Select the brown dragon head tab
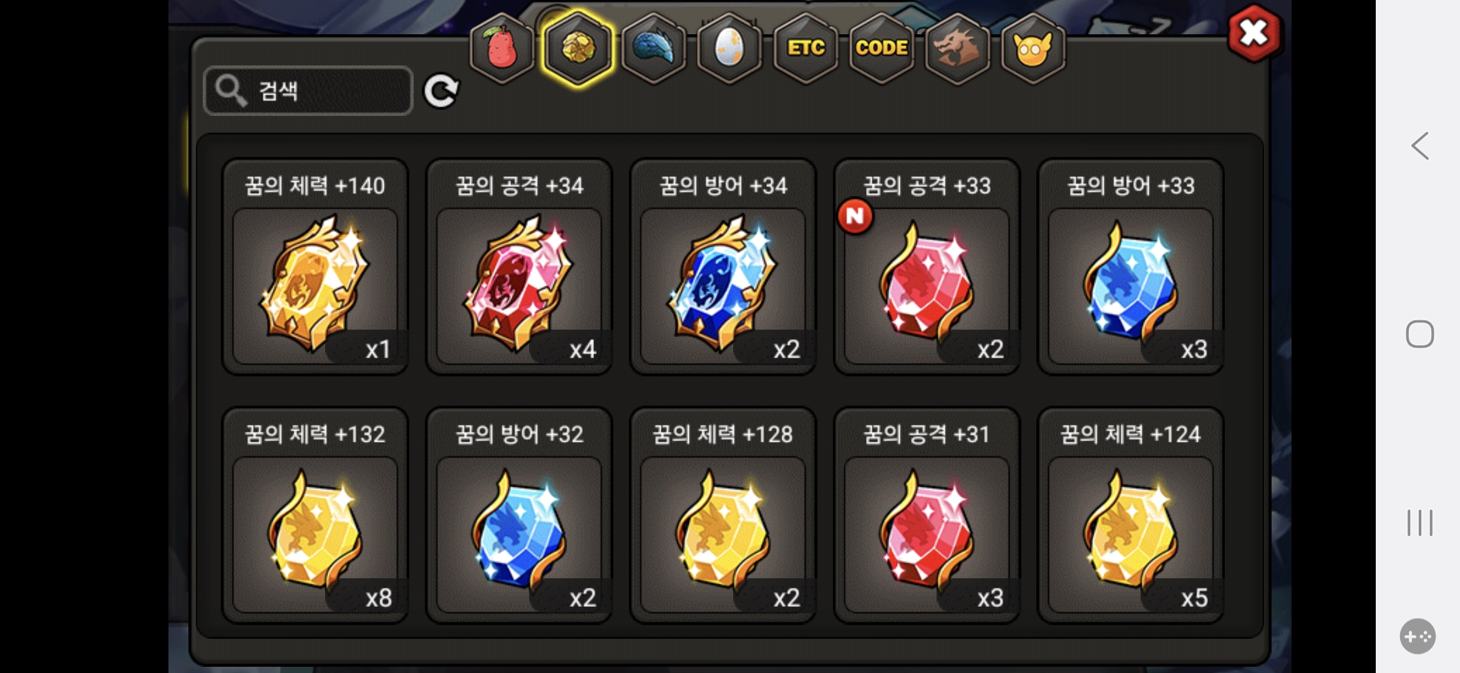 958,48
